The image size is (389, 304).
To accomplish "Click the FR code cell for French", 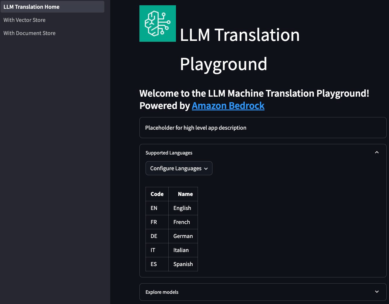I will [154, 222].
